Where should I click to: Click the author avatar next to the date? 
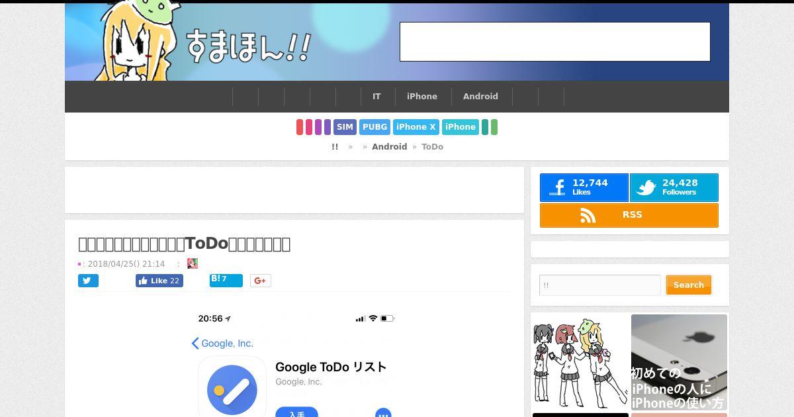point(193,263)
